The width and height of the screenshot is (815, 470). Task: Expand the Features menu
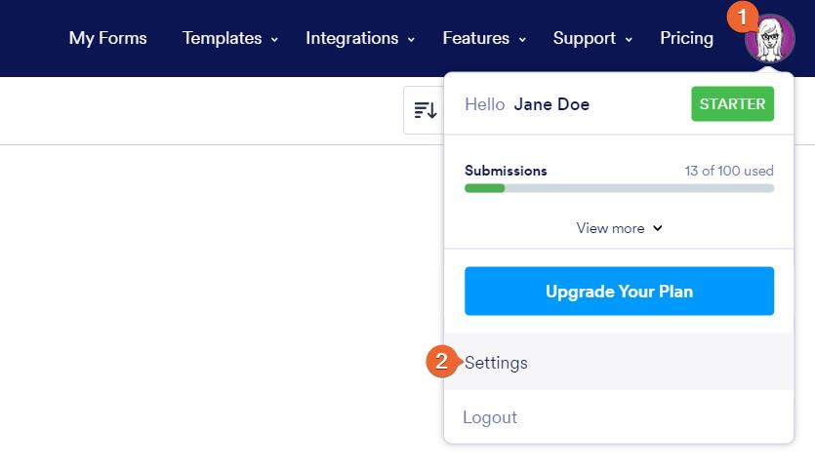point(484,38)
